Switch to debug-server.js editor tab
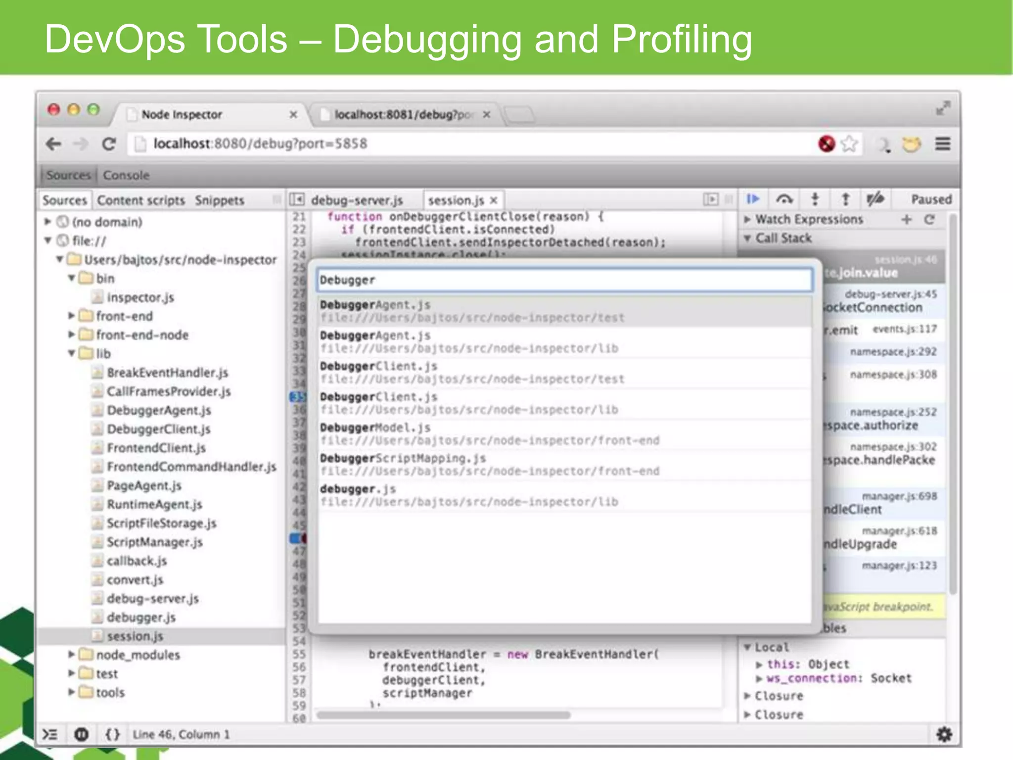Viewport: 1013px width, 760px height. click(357, 200)
